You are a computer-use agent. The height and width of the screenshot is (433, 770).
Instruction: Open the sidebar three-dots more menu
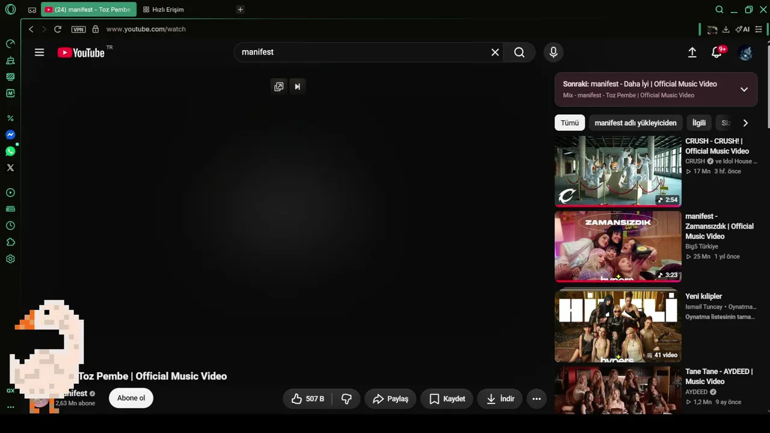[10, 407]
